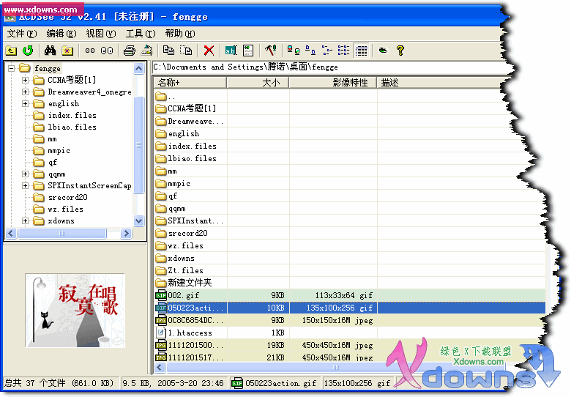
Task: Expand the Dreamweaver4_onegre tree node
Action: pyautogui.click(x=25, y=92)
